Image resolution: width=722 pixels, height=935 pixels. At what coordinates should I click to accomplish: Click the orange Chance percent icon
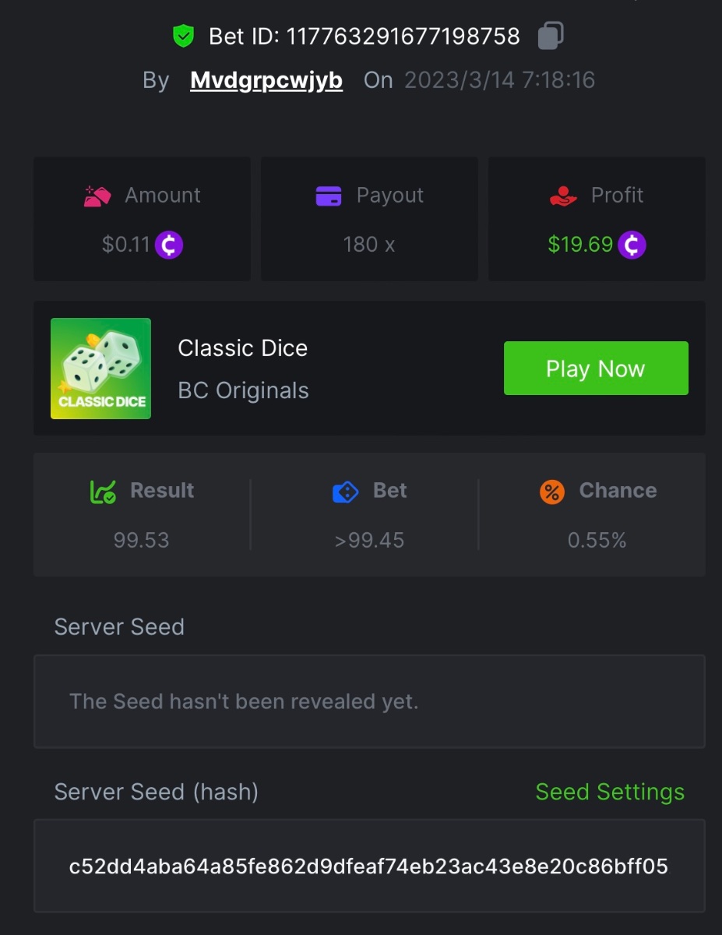pos(552,492)
